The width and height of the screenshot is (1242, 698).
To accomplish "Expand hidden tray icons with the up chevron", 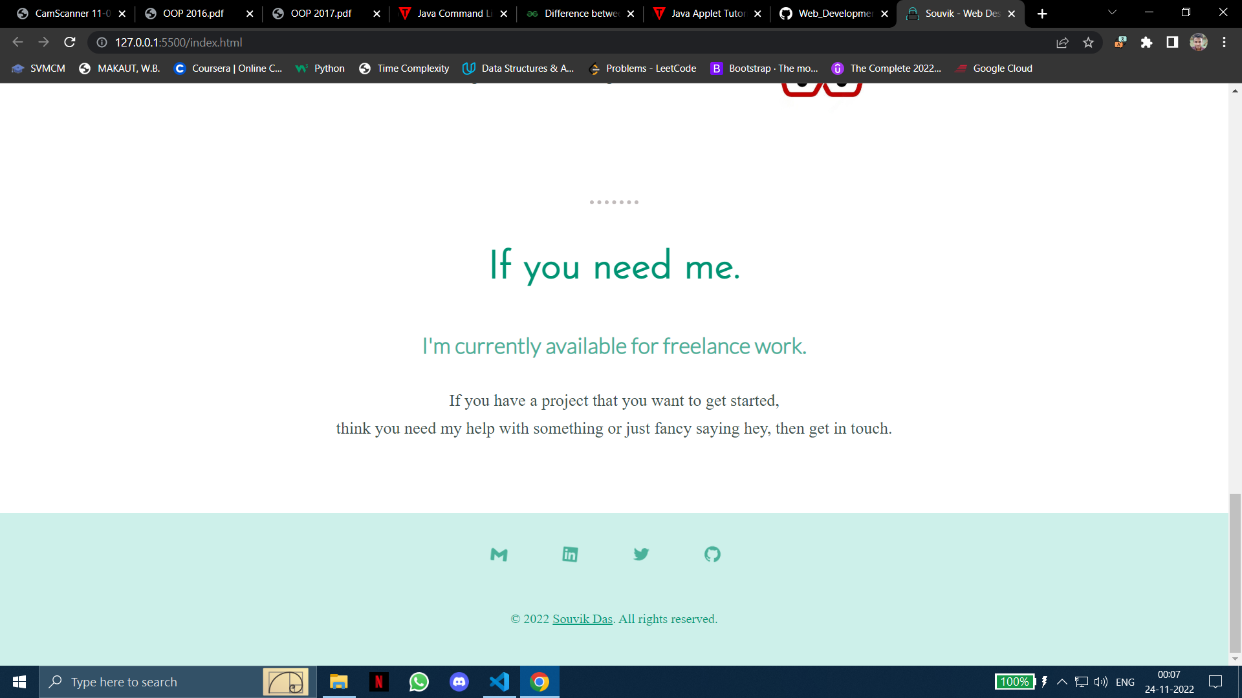I will [1062, 681].
